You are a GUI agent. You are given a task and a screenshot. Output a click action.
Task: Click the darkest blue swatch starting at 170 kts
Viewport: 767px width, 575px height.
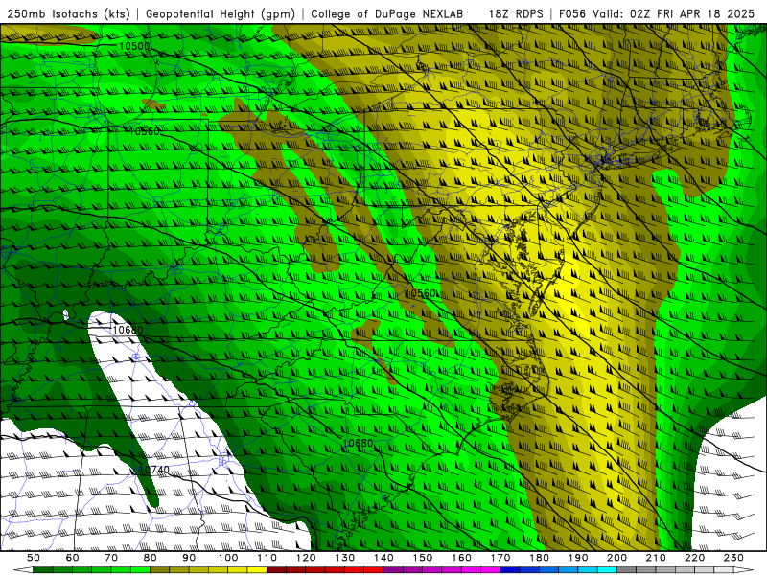point(510,570)
